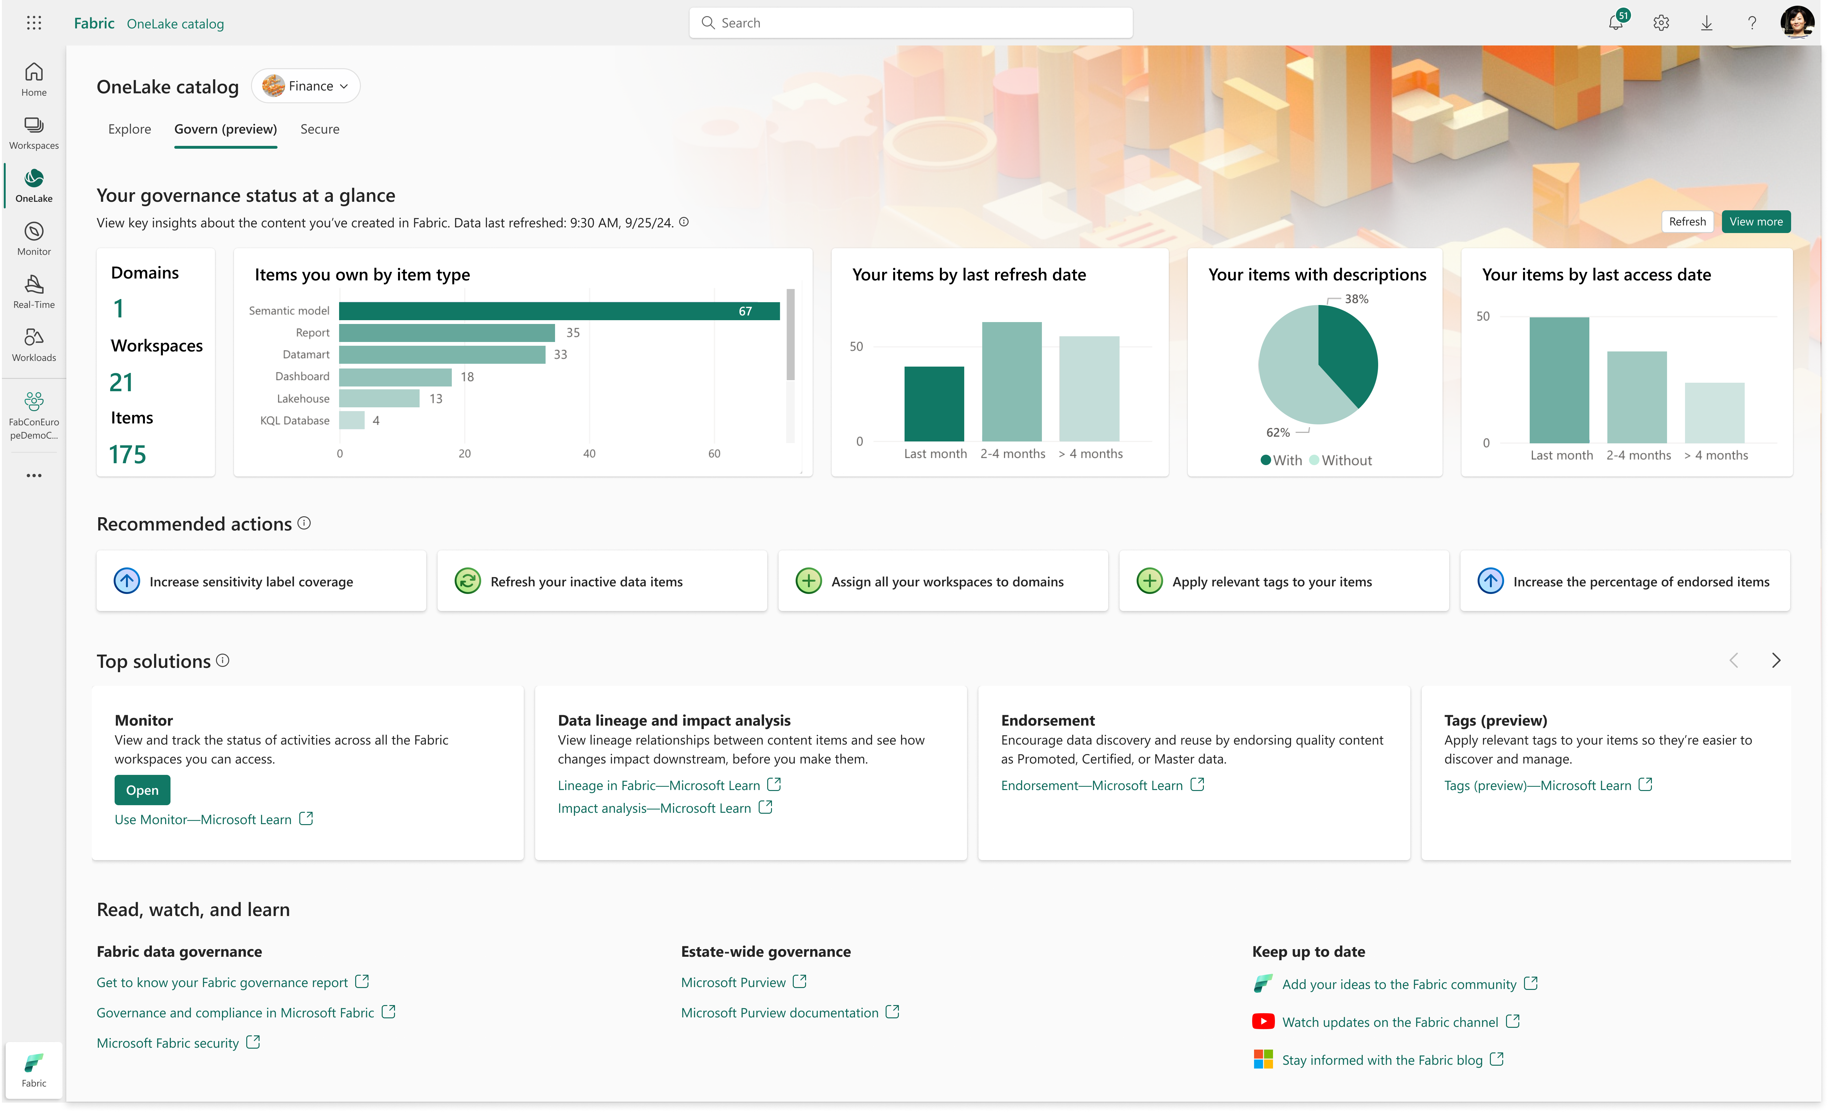Open Monitor in the left navigation

click(x=33, y=239)
